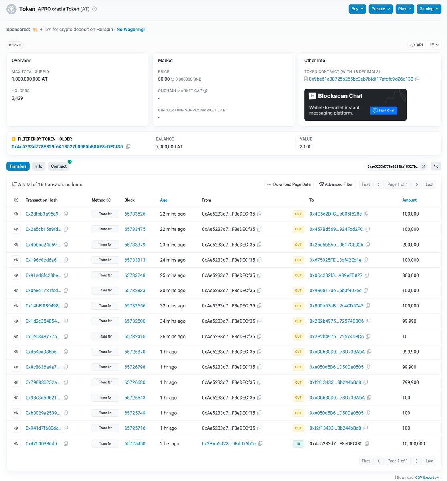
Task: Copy transaction hash 0x2dfbb3a95a9
Action: point(66,214)
